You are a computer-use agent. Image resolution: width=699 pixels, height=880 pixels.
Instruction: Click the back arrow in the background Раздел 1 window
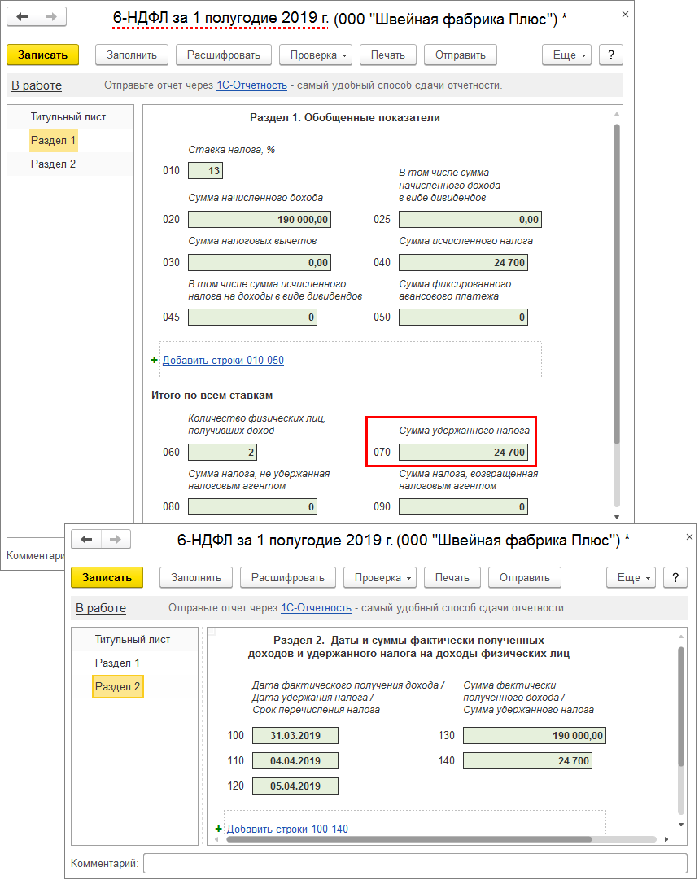point(22,17)
